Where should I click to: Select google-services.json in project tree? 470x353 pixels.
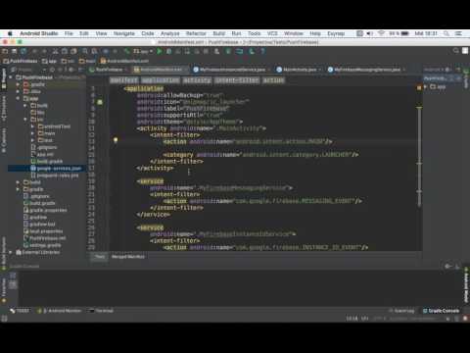(56, 169)
